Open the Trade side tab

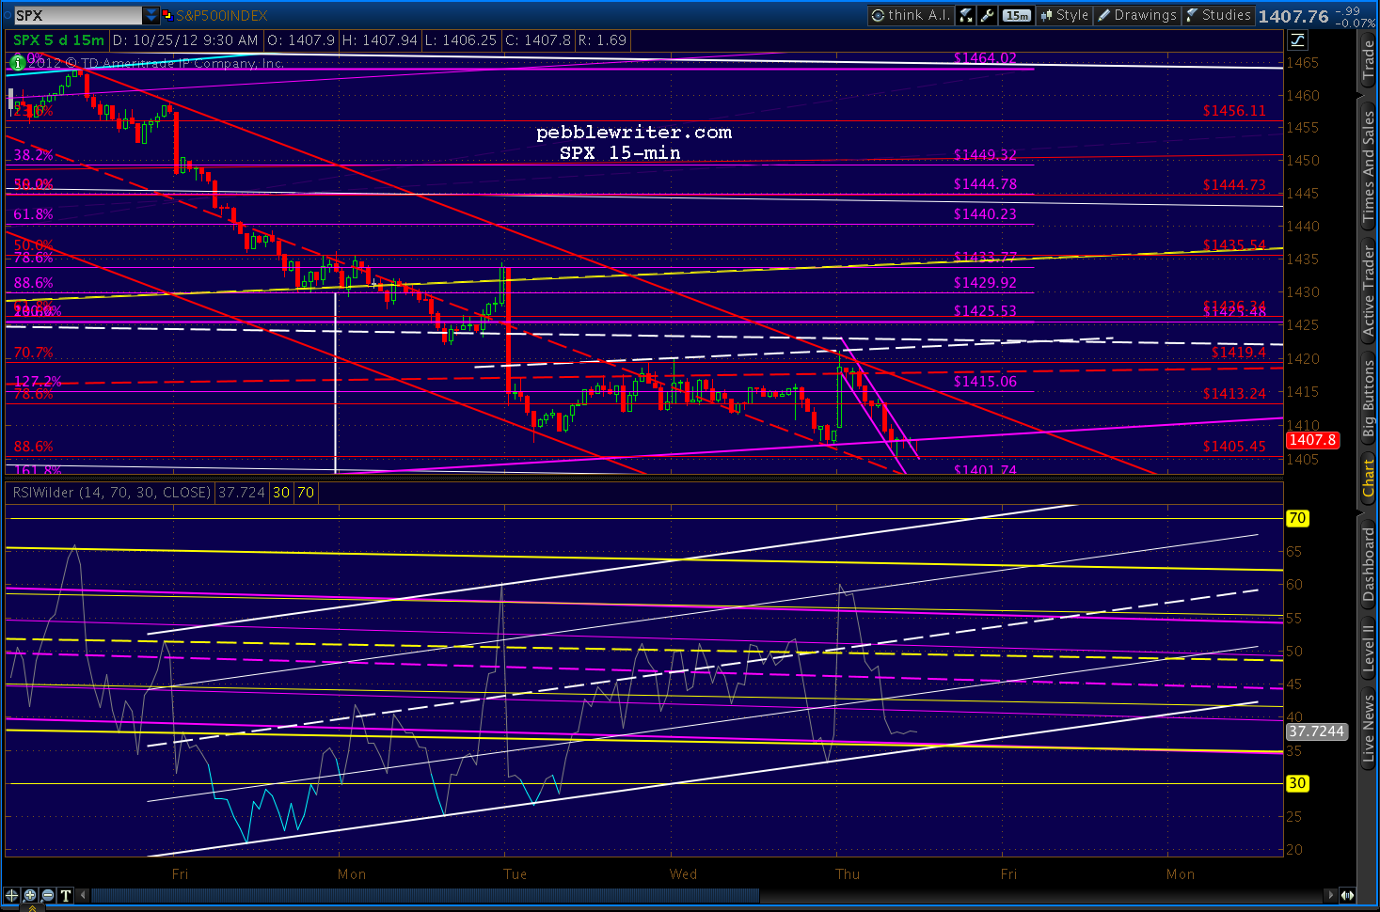[x=1369, y=58]
